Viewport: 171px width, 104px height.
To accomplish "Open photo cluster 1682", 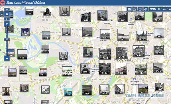I will (159, 33).
